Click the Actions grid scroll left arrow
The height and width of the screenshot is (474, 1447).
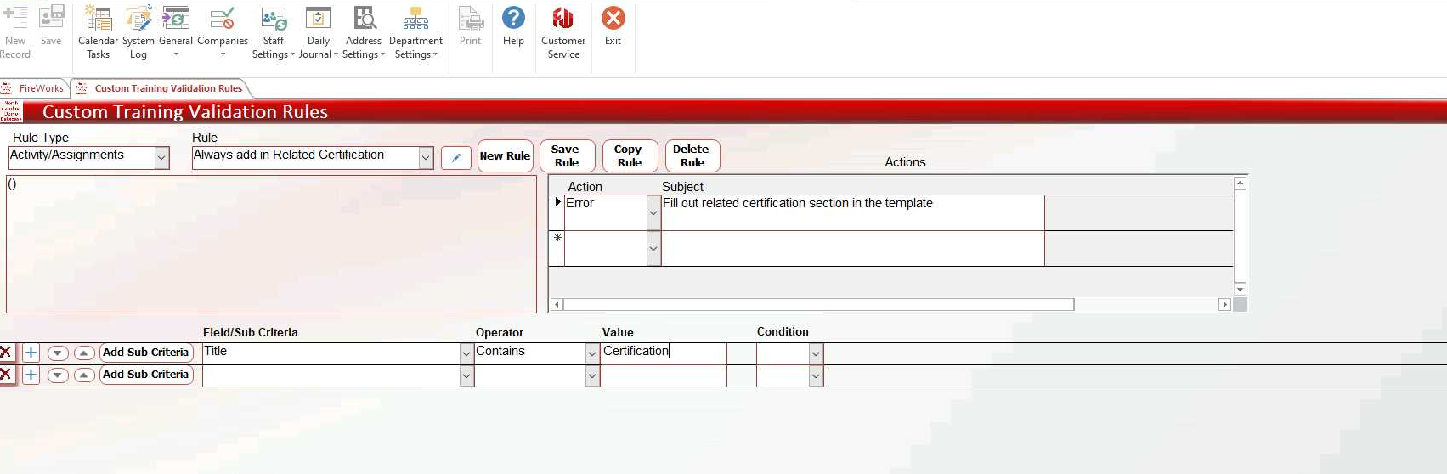(x=557, y=304)
